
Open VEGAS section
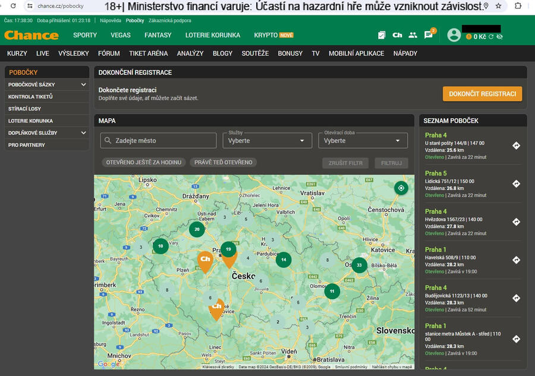tap(121, 35)
